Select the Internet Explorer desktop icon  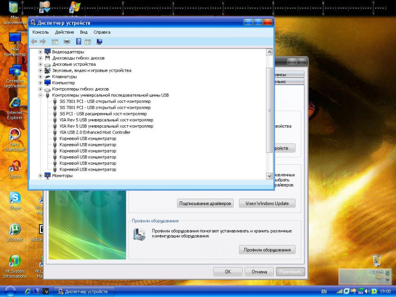pyautogui.click(x=15, y=108)
